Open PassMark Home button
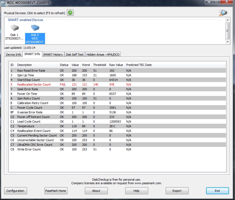Viewport: 235px width, 200px height. 56,191
